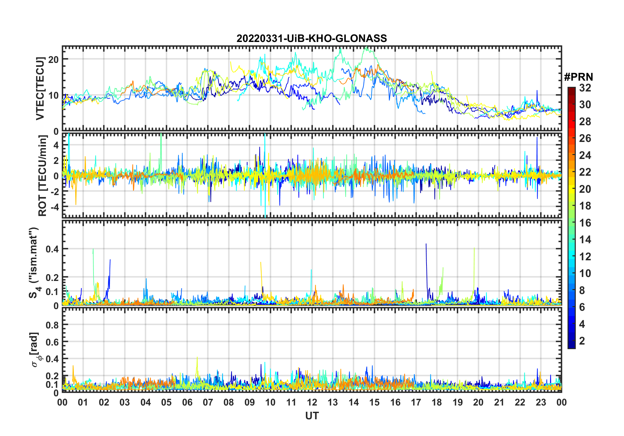Click the VTEC y-axis tick 20
Screen dimensions: 624x436
(x=53, y=59)
